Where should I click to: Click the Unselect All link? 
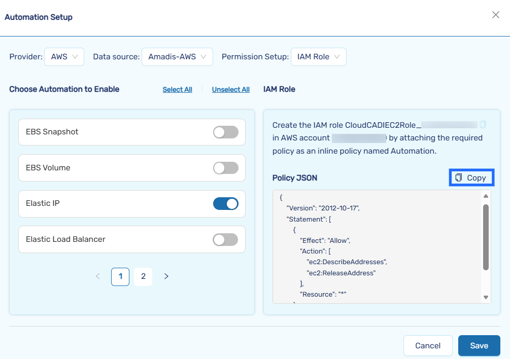pos(230,90)
